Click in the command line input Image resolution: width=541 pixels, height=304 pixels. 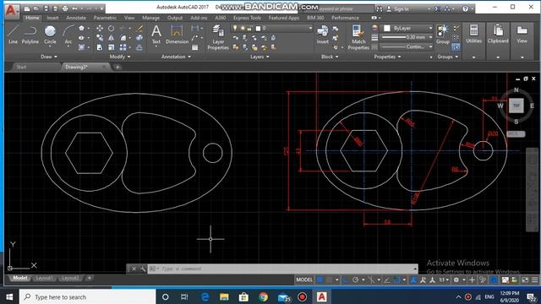(x=281, y=269)
